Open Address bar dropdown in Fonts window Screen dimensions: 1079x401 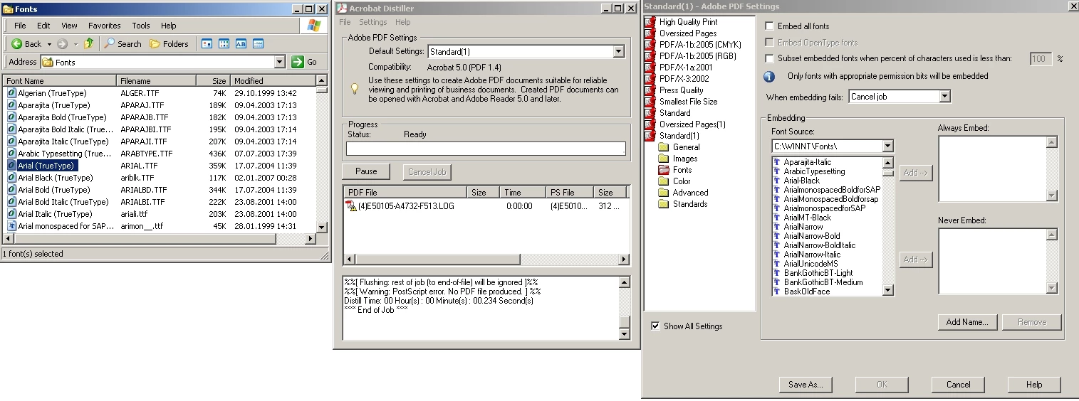pos(279,62)
